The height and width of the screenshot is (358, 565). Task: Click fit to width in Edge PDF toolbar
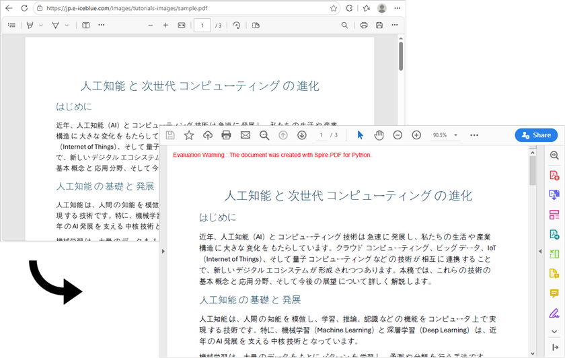(x=181, y=26)
